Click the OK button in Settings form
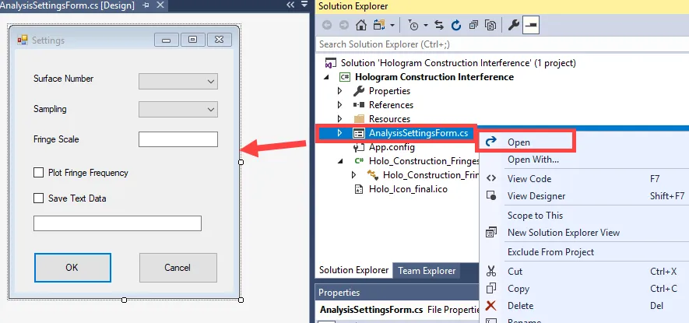The height and width of the screenshot is (323, 689). pyautogui.click(x=72, y=268)
